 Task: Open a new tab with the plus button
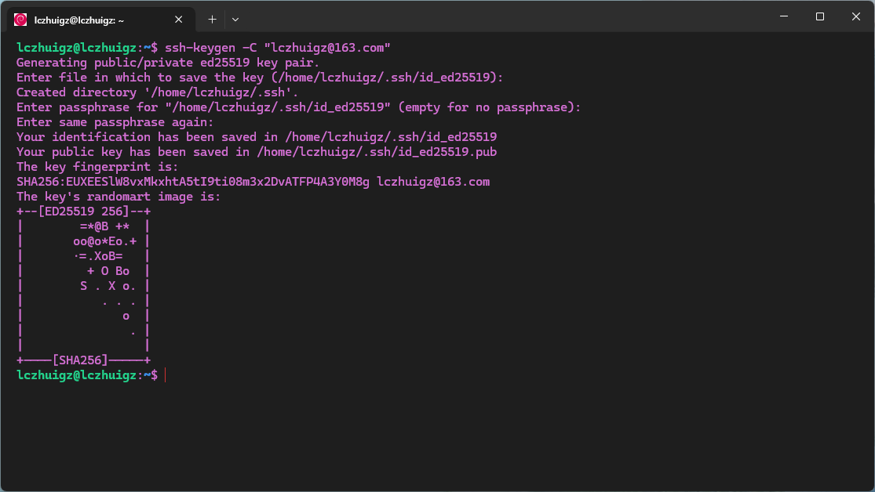coord(212,19)
